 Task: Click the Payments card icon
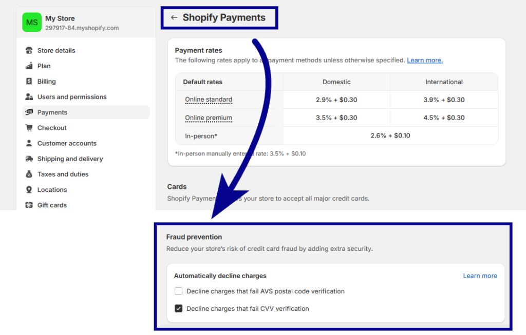[29, 112]
